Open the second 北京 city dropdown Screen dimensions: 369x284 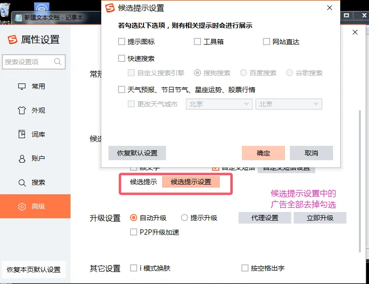click(x=289, y=104)
